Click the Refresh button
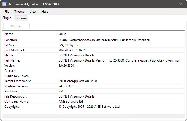The width and height of the screenshot is (187, 121). click(16, 26)
